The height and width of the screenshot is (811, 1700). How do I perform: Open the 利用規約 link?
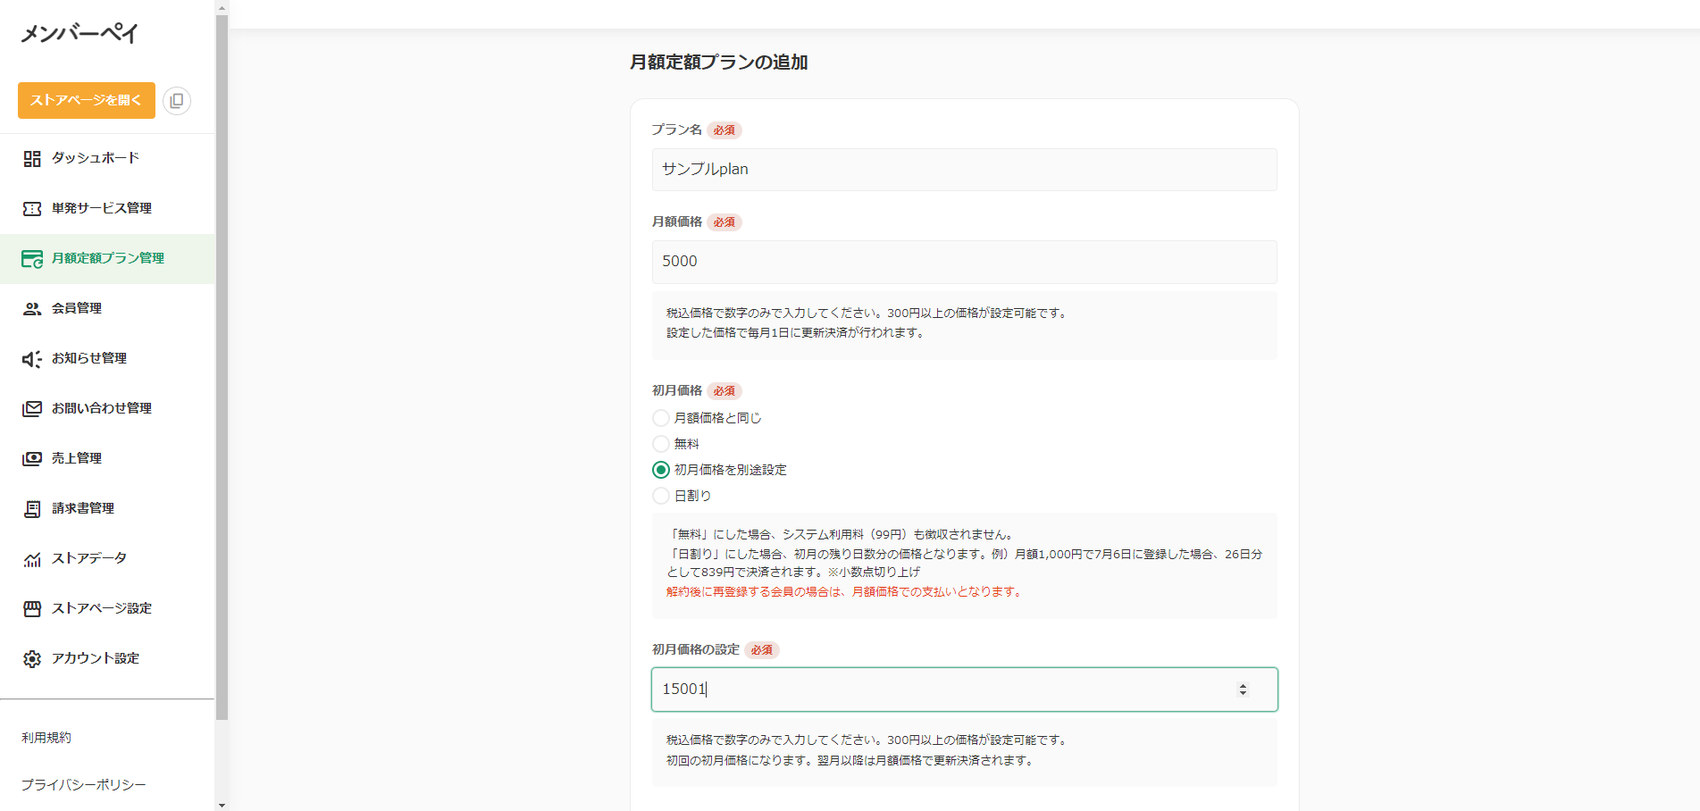pos(46,738)
